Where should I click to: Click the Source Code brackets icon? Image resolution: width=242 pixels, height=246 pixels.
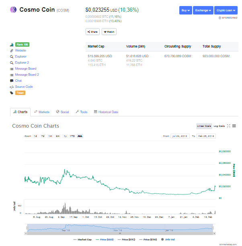tap(12, 87)
